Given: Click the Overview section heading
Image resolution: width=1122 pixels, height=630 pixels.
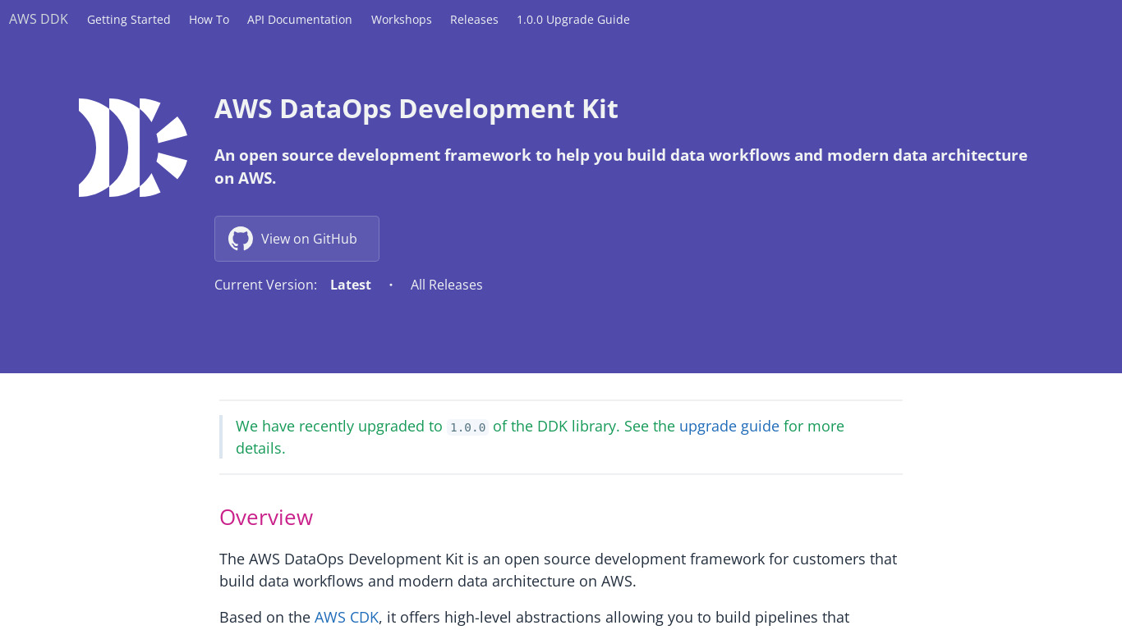Looking at the screenshot, I should (x=266, y=518).
